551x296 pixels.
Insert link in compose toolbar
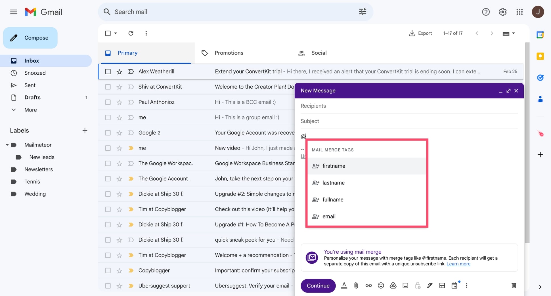[368, 285]
